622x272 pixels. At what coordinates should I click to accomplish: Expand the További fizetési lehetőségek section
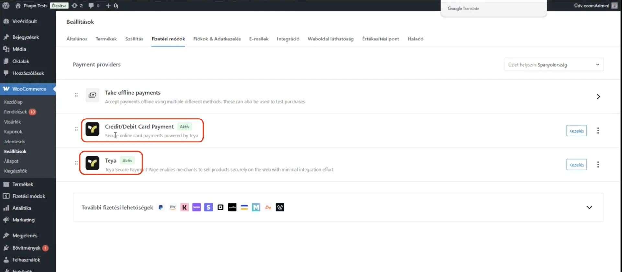589,207
